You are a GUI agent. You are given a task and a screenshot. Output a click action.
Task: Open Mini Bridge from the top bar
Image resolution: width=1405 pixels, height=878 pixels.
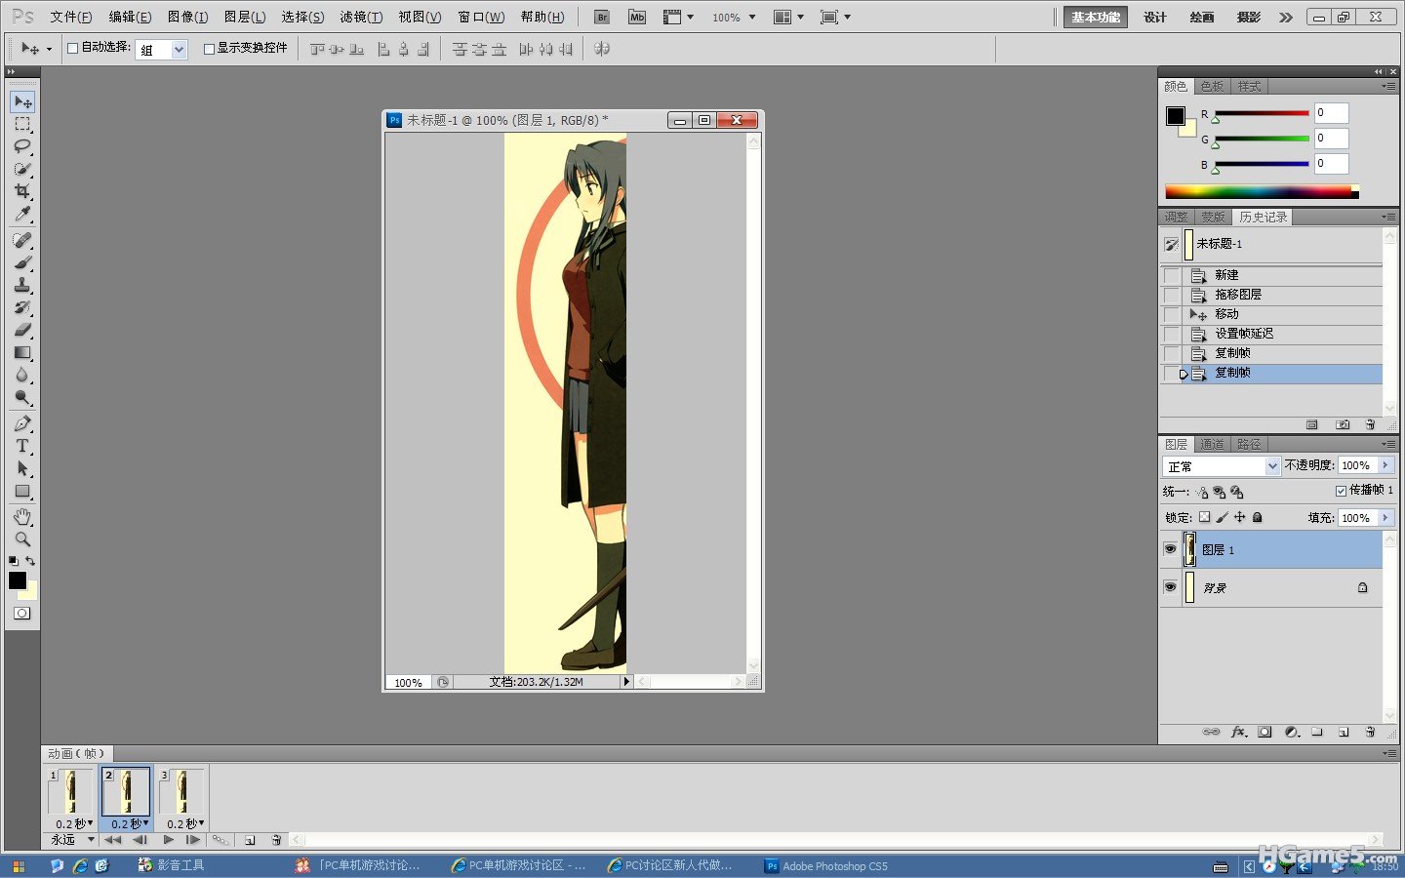point(637,17)
